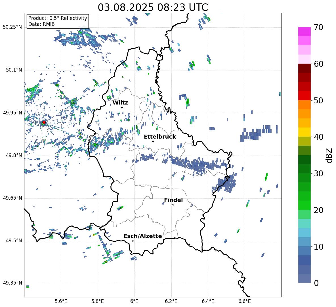Click the 49.5°N latitude label
This screenshot has height=307, width=336.
[x=14, y=241]
